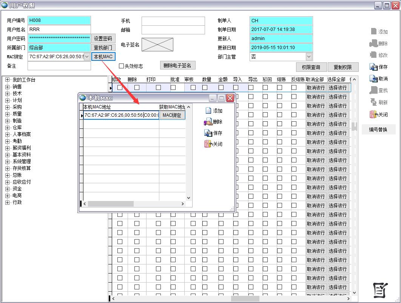Viewport: 401px width, 303px height.
Task: Click the 取消 cancel icon in right toolbar
Action: coord(374,79)
